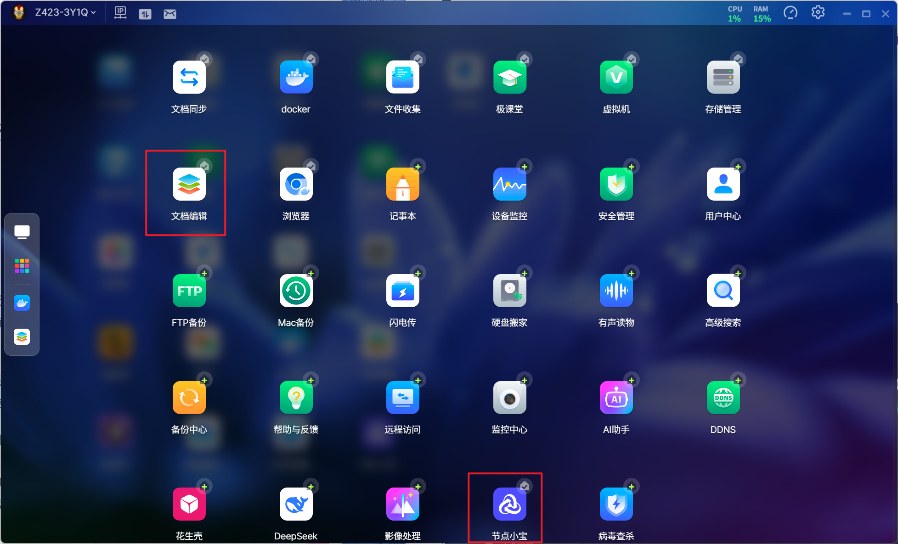
Task: Click the installed check badge on 存储管理
Action: (x=738, y=60)
